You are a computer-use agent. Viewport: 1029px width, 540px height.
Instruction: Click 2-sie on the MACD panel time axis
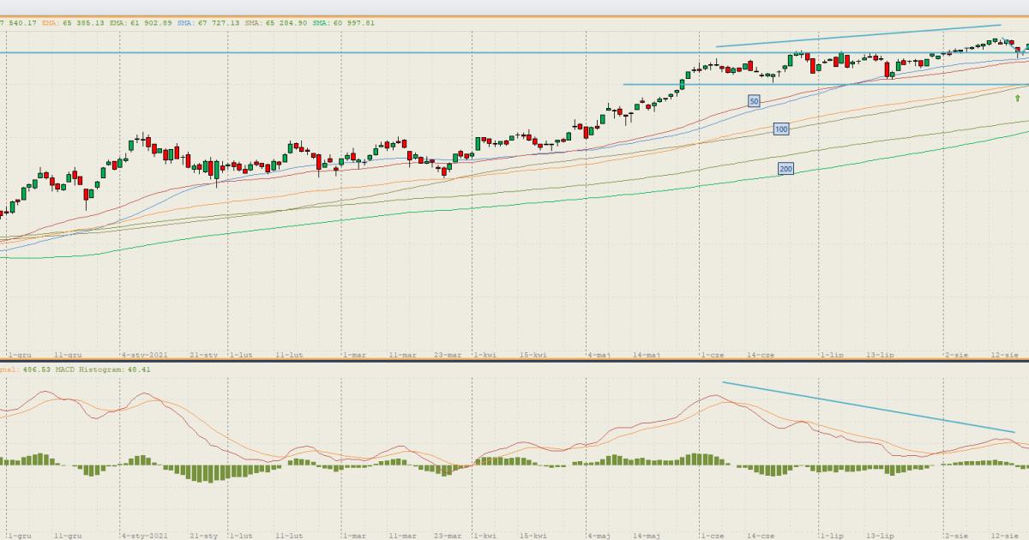pos(956,536)
